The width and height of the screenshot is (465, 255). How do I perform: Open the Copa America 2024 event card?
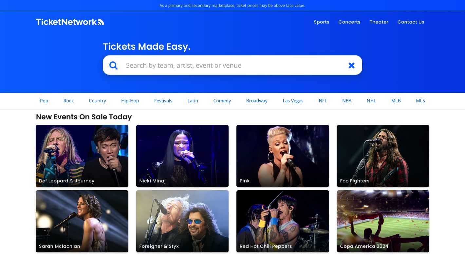[x=383, y=221]
